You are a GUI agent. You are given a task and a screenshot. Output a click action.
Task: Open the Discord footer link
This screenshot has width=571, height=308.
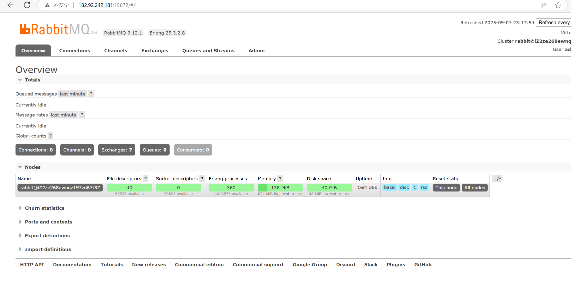pos(346,264)
